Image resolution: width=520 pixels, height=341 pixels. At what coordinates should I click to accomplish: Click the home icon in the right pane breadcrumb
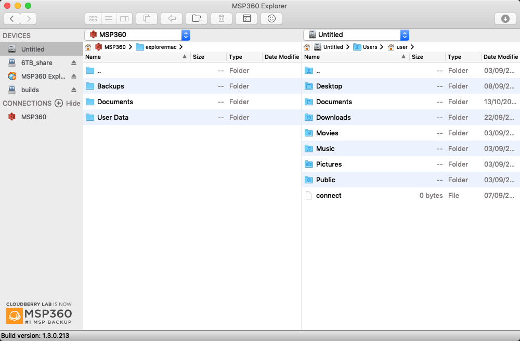coord(307,47)
